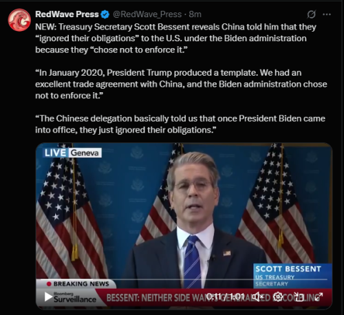The width and height of the screenshot is (344, 315).
Task: Click the LIVE Geneva label in video
Action: 72,153
